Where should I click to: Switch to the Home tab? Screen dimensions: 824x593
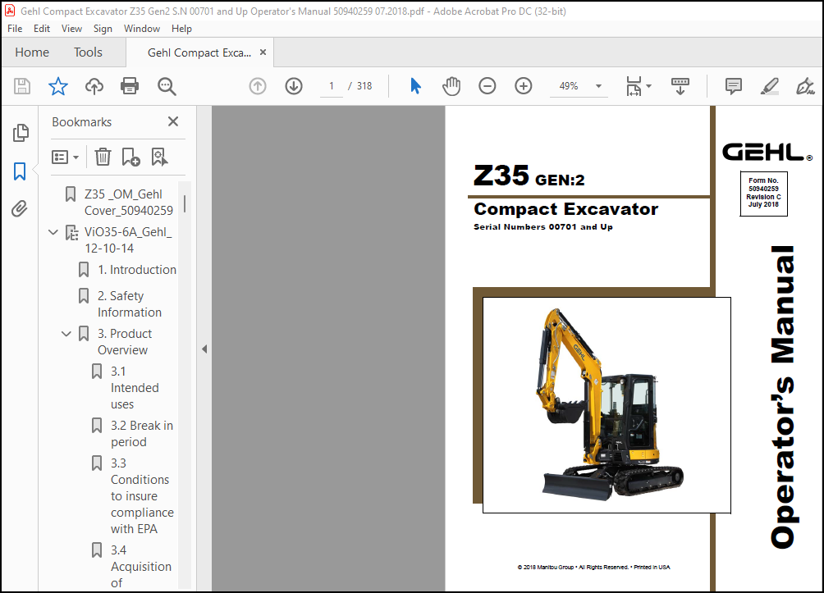pos(32,52)
